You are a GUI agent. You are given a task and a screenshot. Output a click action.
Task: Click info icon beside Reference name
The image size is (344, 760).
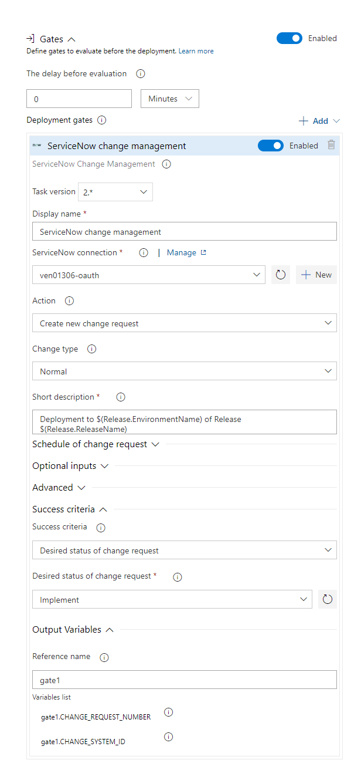[104, 657]
